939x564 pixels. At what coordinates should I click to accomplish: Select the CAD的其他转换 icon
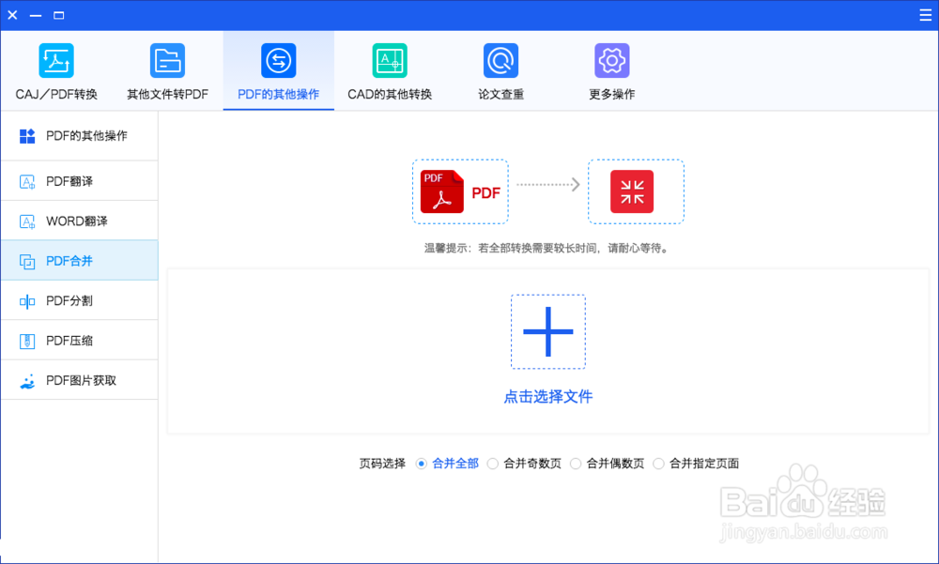pyautogui.click(x=390, y=59)
